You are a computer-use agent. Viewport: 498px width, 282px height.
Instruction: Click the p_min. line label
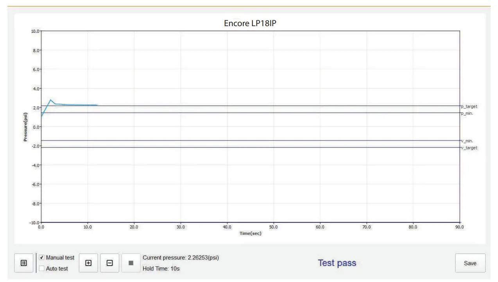click(x=468, y=114)
